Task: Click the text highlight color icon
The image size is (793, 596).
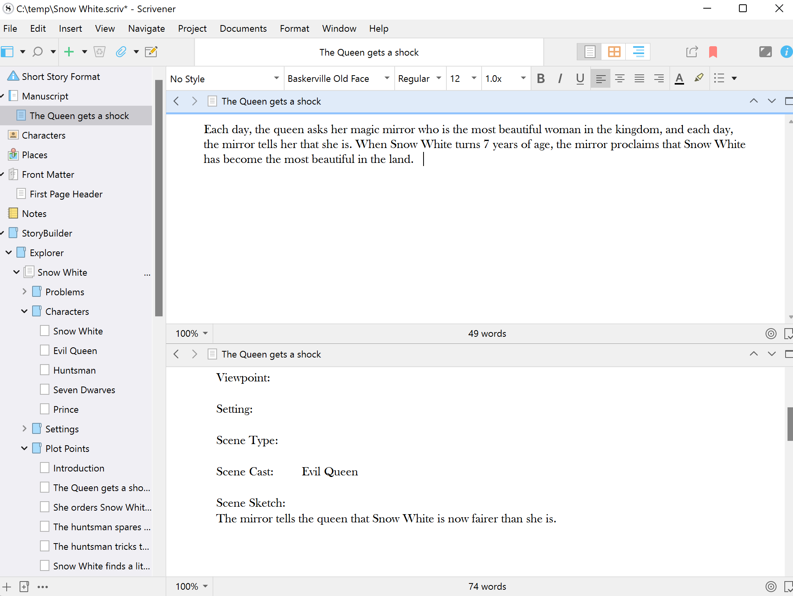Action: click(699, 78)
